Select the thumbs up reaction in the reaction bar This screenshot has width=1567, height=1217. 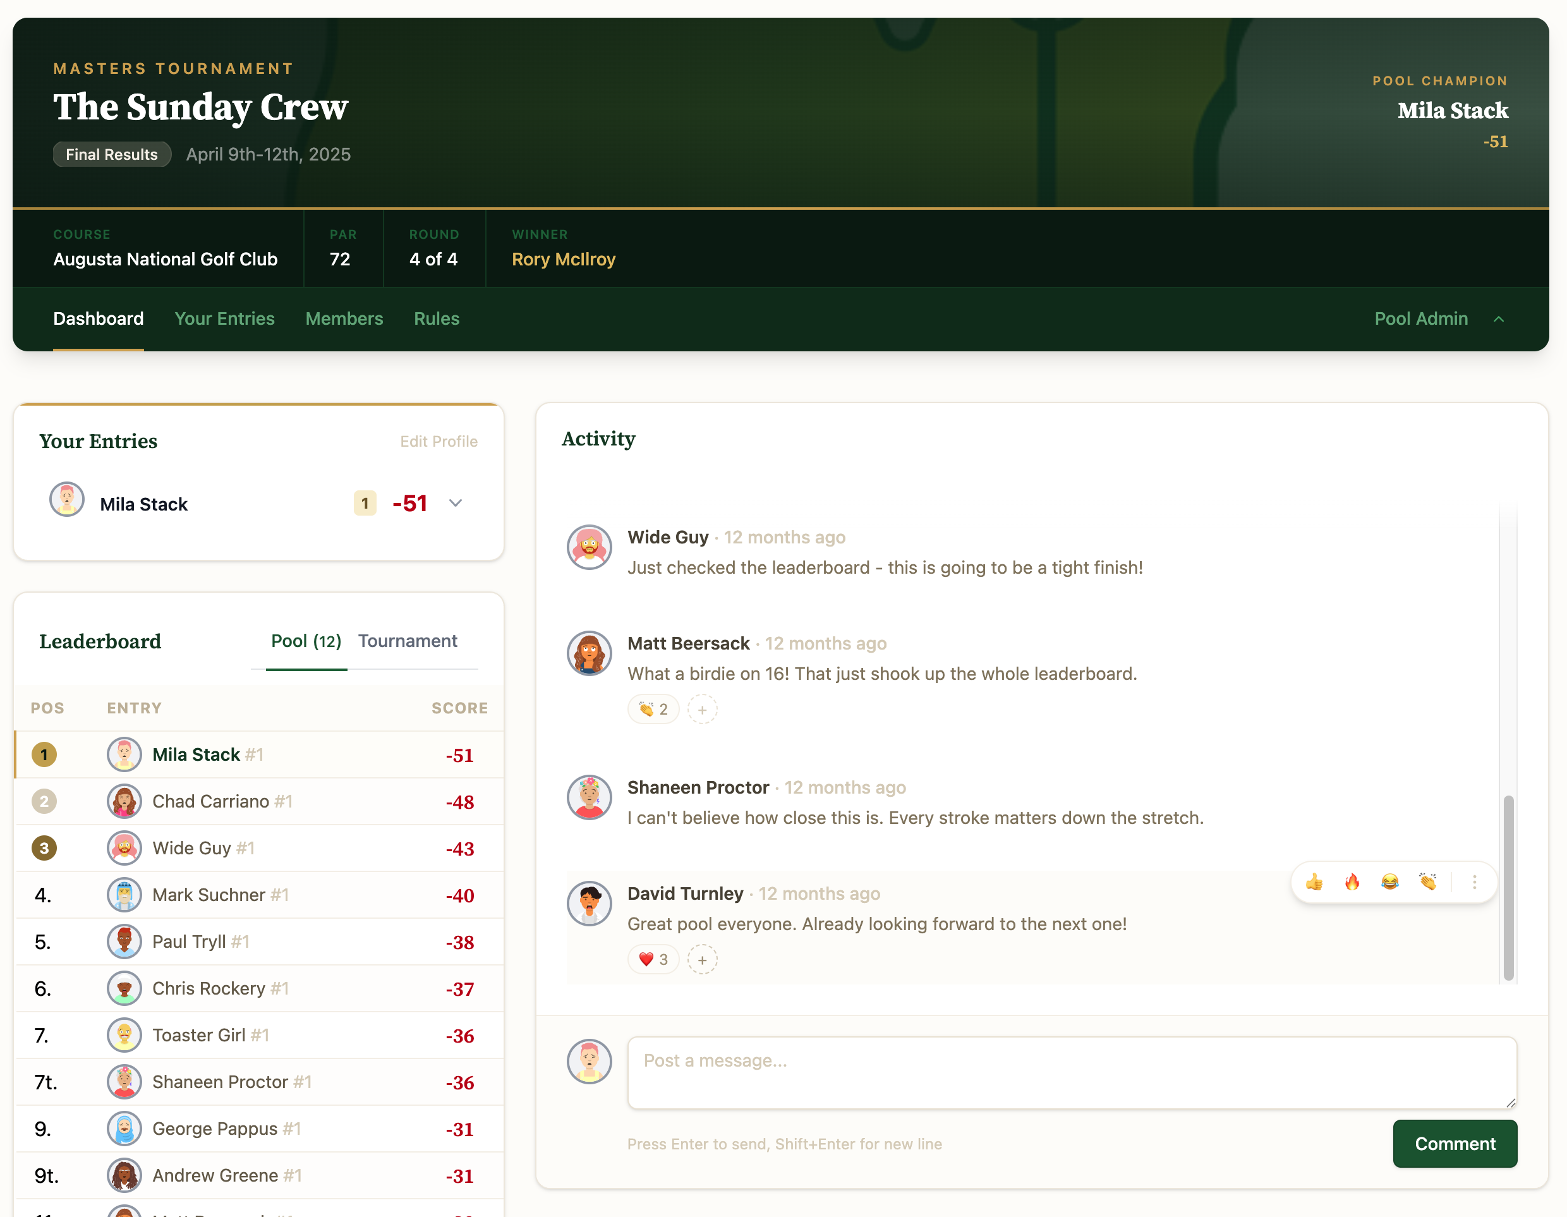point(1314,883)
